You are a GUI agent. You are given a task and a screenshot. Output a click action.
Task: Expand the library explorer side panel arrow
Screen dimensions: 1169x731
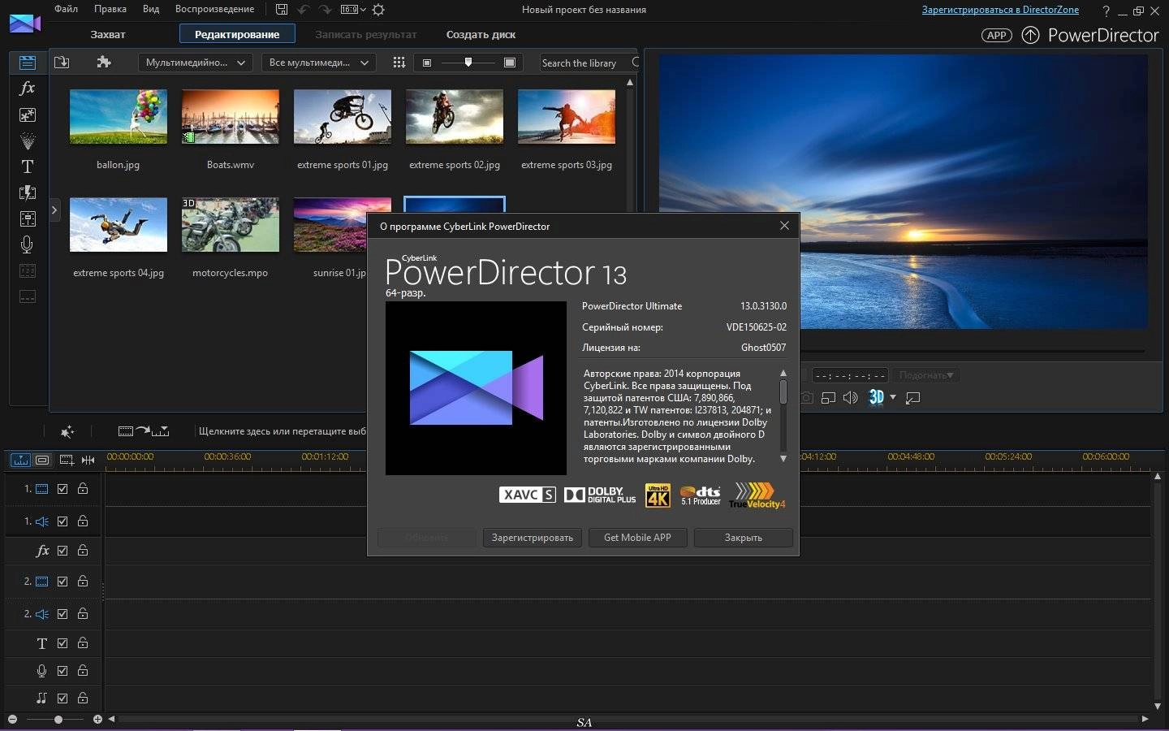point(54,210)
